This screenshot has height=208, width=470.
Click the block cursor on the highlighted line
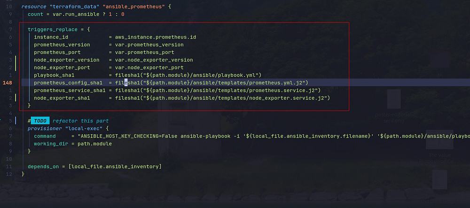point(126,83)
